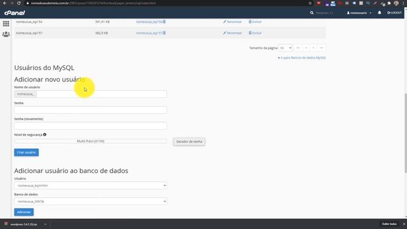The image size is (407, 229).
Task: Focus the Senha (novamente) field
Action: pos(90,126)
